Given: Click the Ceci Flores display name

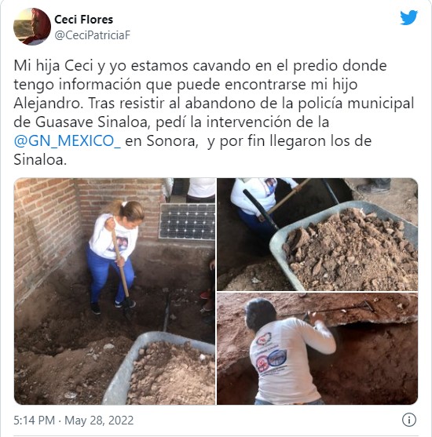Looking at the screenshot, I should pos(83,20).
